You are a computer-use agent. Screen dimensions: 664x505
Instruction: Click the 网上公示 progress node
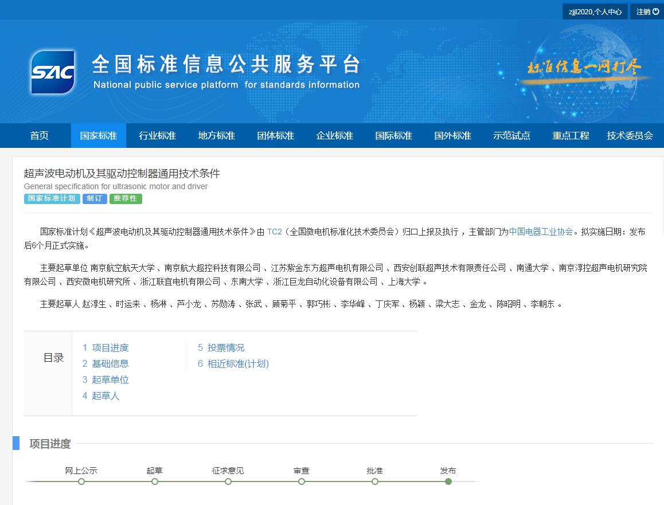[x=81, y=481]
